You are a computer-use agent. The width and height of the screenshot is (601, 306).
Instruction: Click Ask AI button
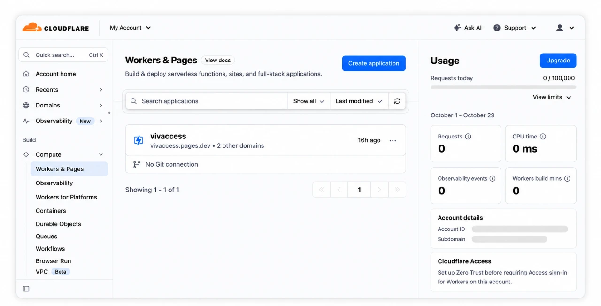[468, 28]
